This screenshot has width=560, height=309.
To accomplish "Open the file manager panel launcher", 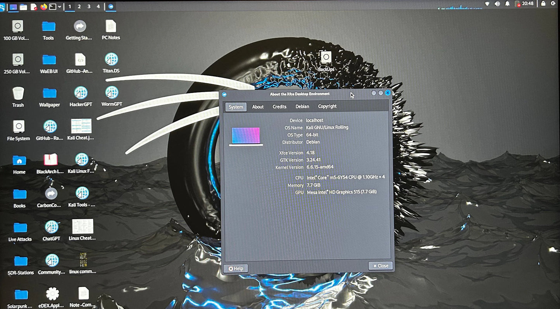I will [x=23, y=7].
